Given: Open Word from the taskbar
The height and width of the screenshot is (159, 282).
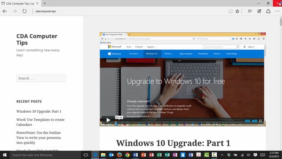Looking at the screenshot, I should click(x=135, y=155).
